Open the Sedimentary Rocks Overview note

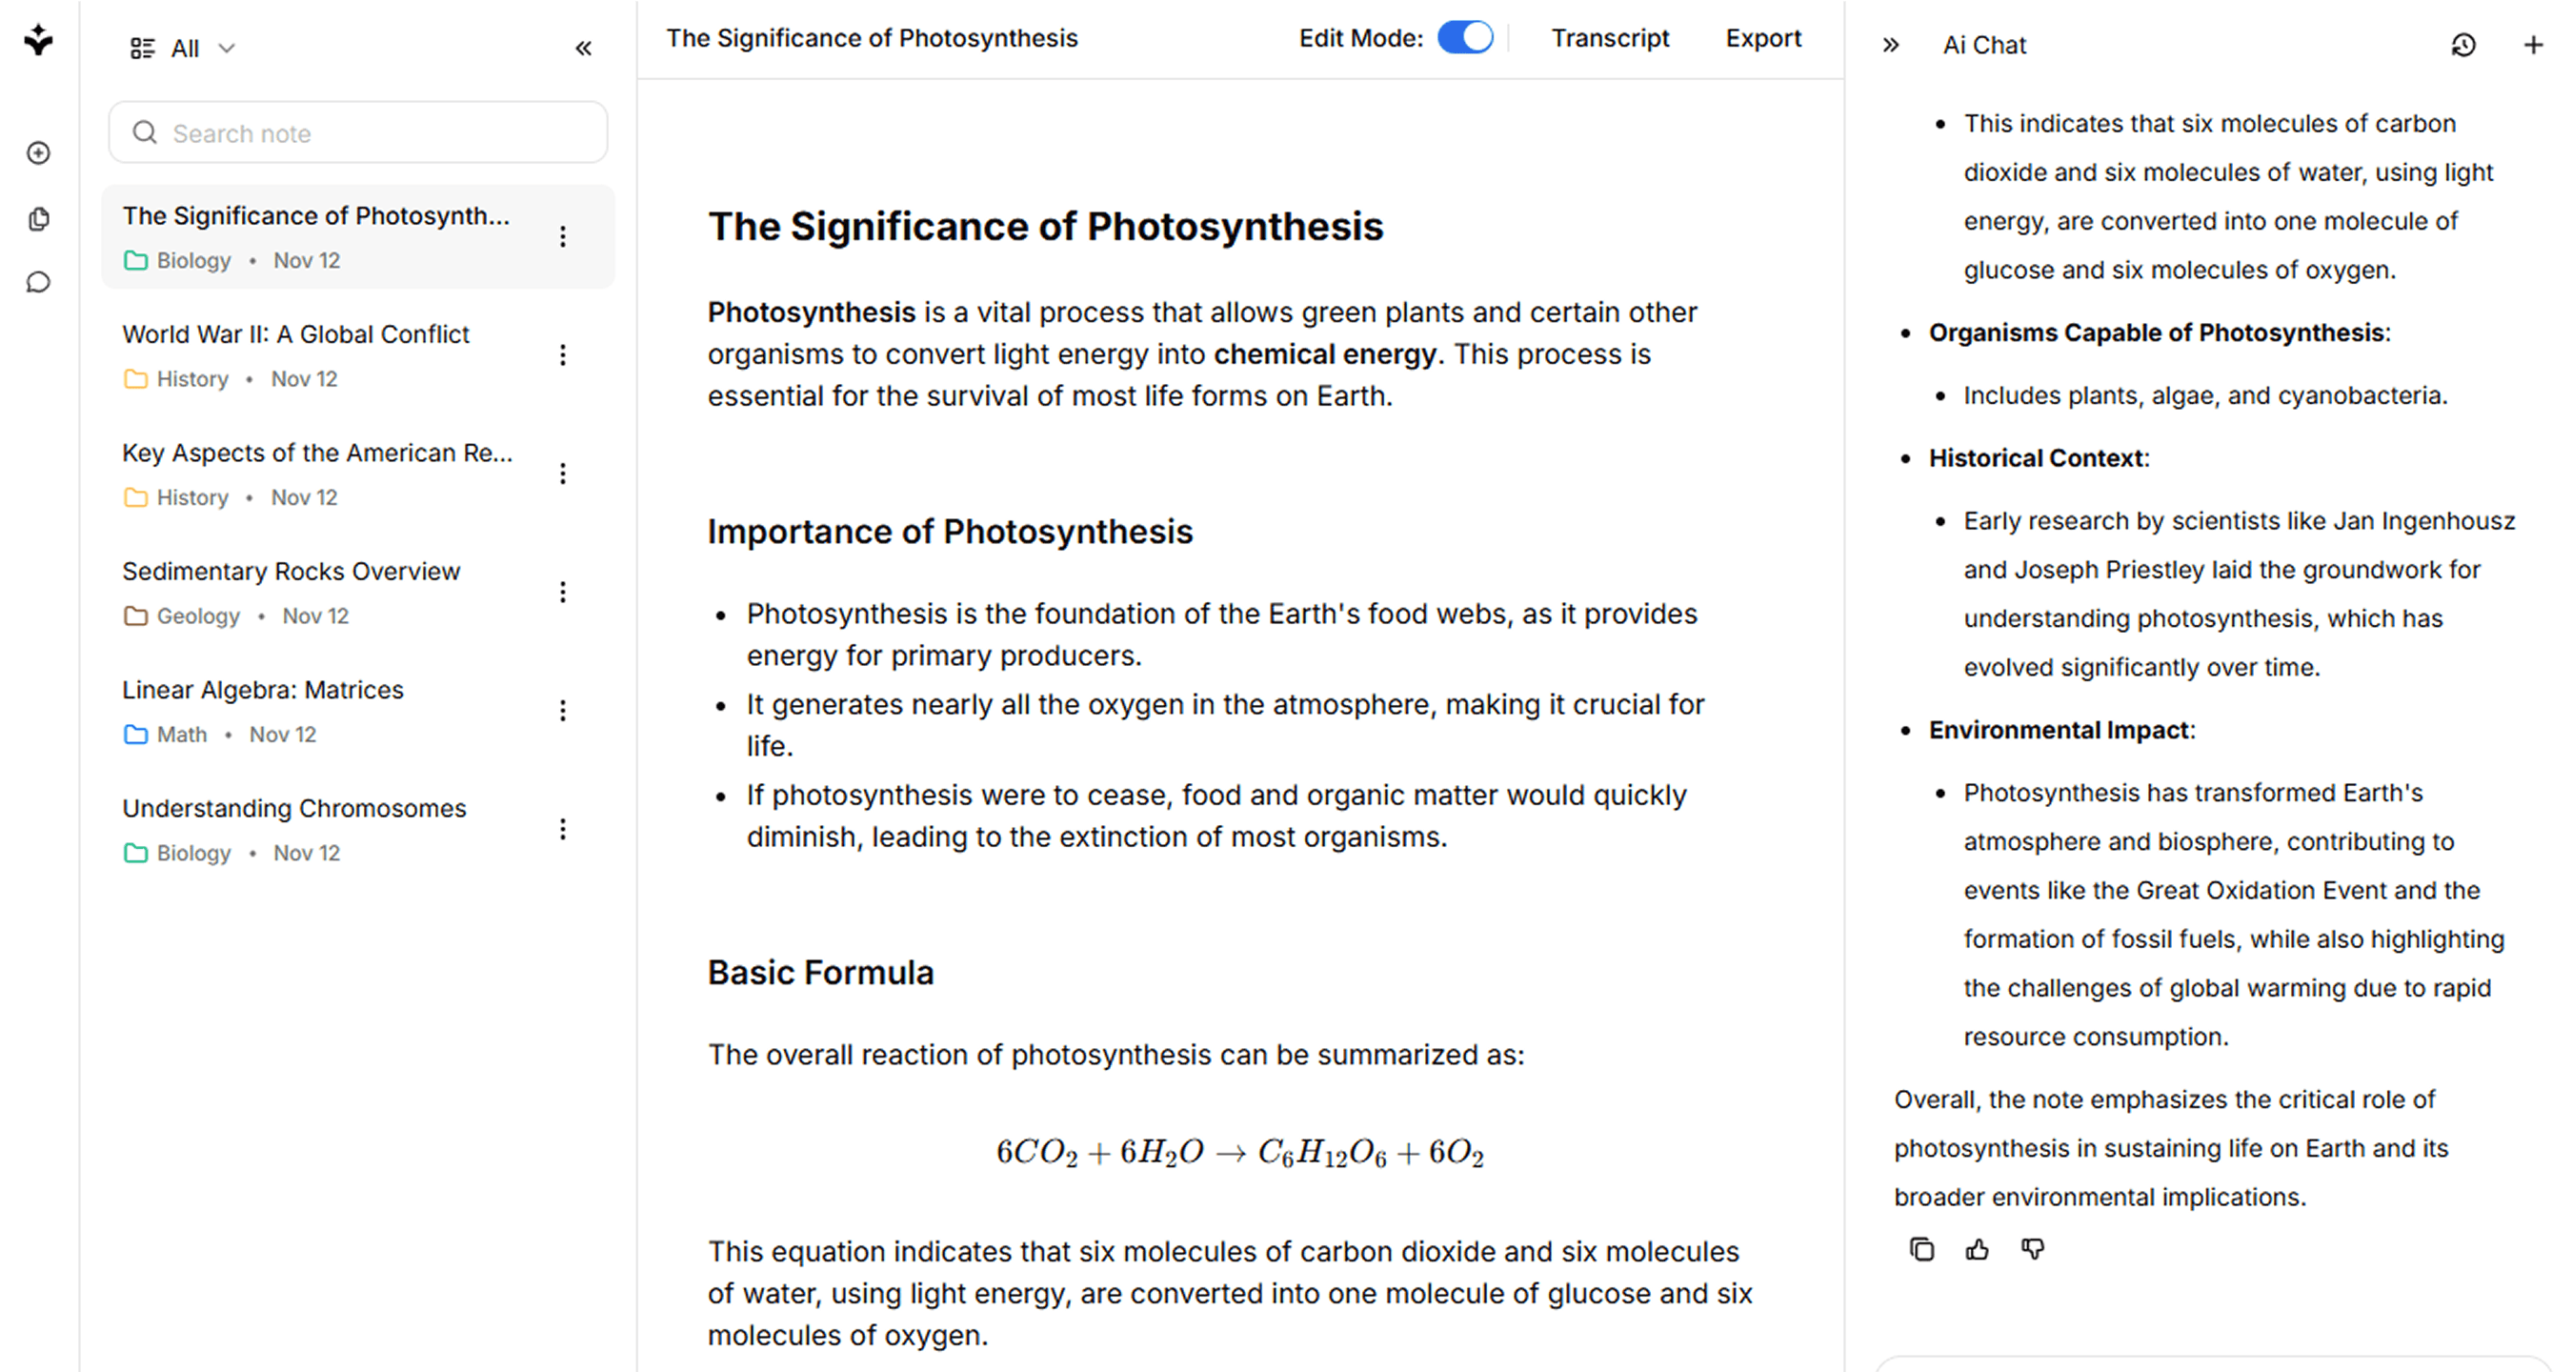[x=291, y=571]
